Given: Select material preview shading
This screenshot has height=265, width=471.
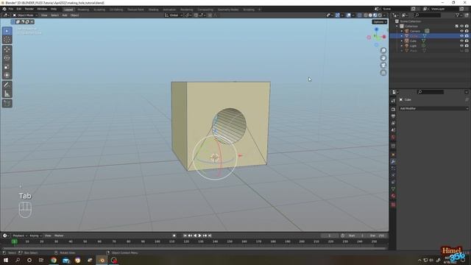Looking at the screenshot, I should [x=375, y=15].
